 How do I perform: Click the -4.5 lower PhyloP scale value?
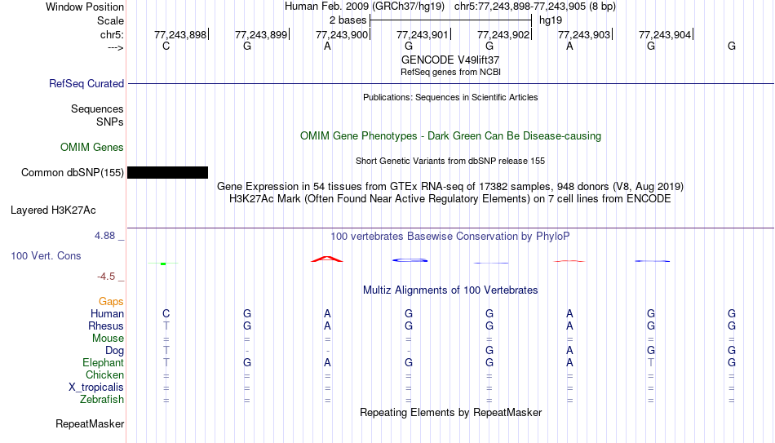[106, 277]
